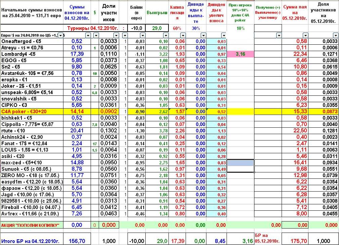Click the 60% capitalization rate cell

pos(177,28)
